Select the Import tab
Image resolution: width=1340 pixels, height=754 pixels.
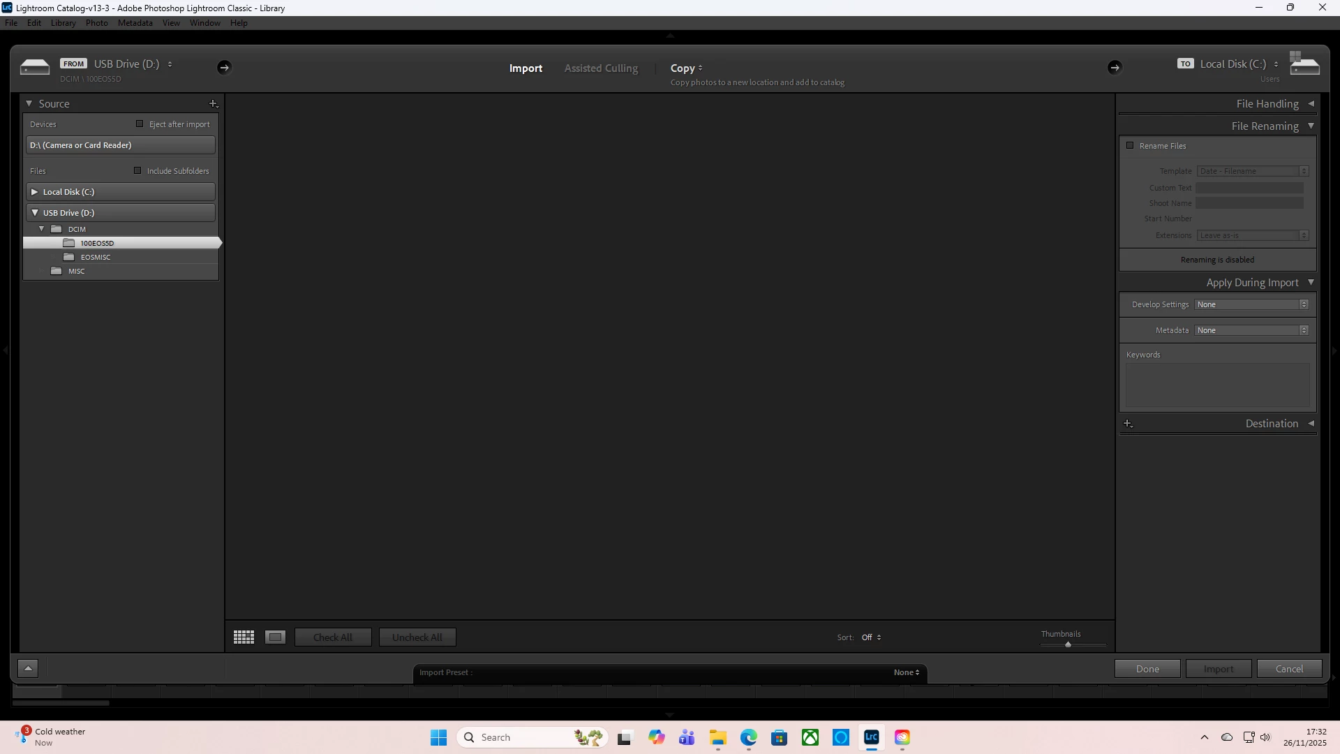tap(526, 68)
